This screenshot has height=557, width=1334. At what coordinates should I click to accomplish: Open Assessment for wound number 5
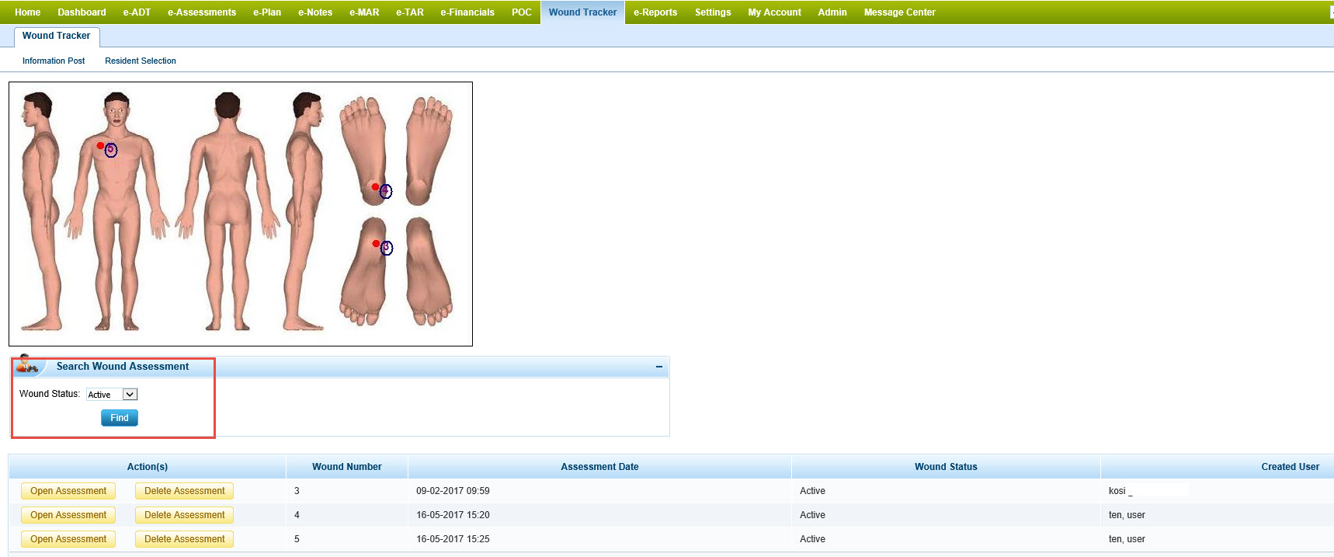[68, 539]
